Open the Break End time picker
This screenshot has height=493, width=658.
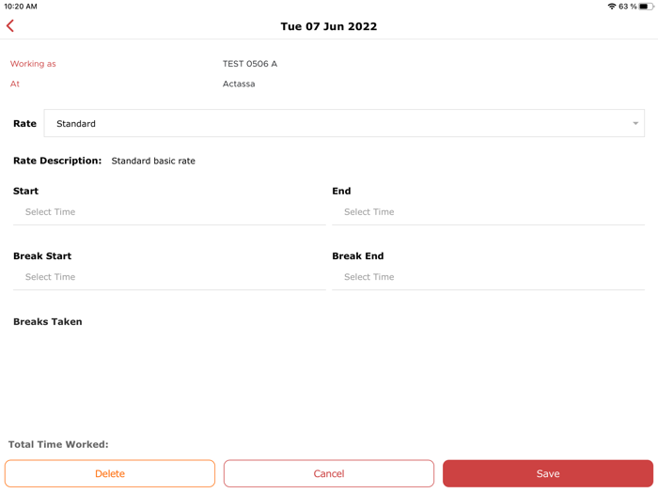pos(488,277)
